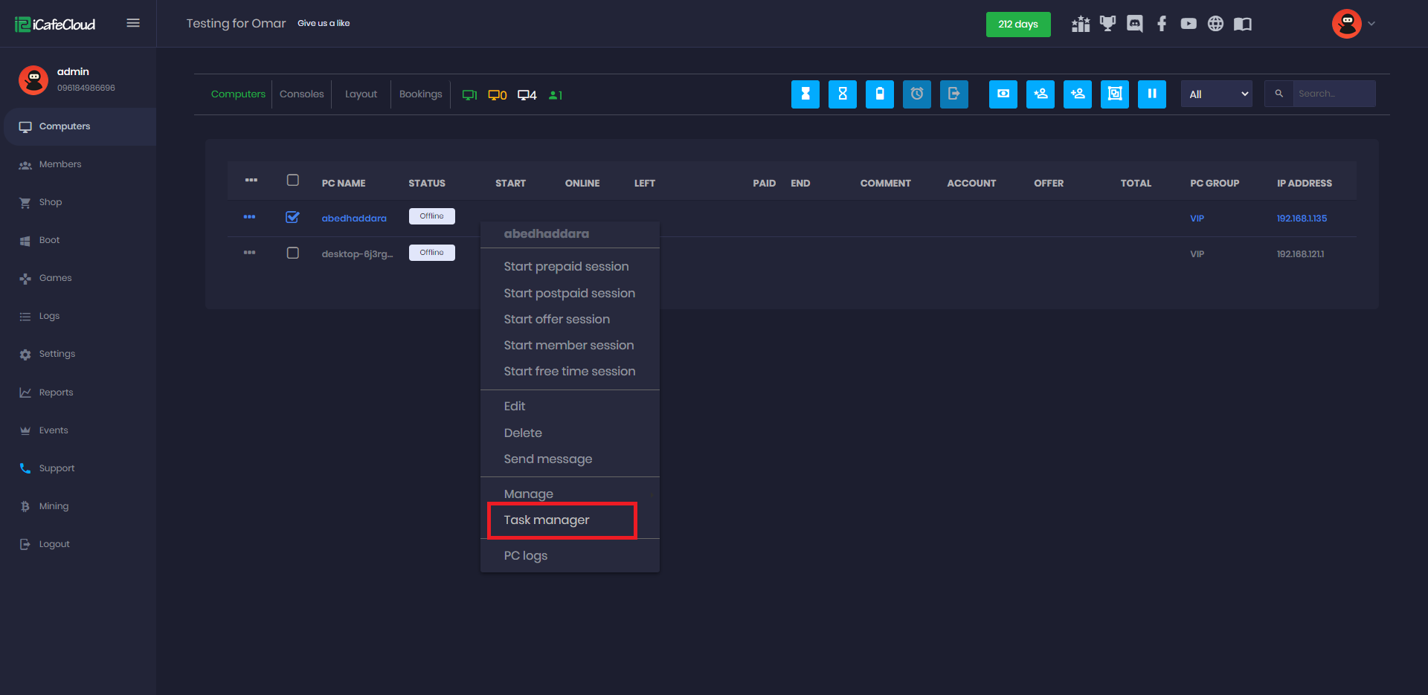
Task: Uncheck the abedhaddara row checkbox
Action: pyautogui.click(x=292, y=217)
